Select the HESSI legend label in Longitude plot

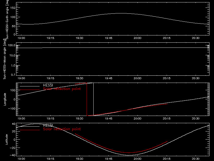pos(48,85)
